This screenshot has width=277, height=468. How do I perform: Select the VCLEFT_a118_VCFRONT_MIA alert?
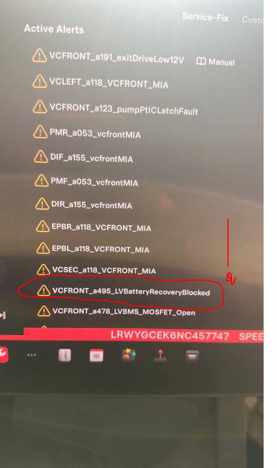coord(100,82)
